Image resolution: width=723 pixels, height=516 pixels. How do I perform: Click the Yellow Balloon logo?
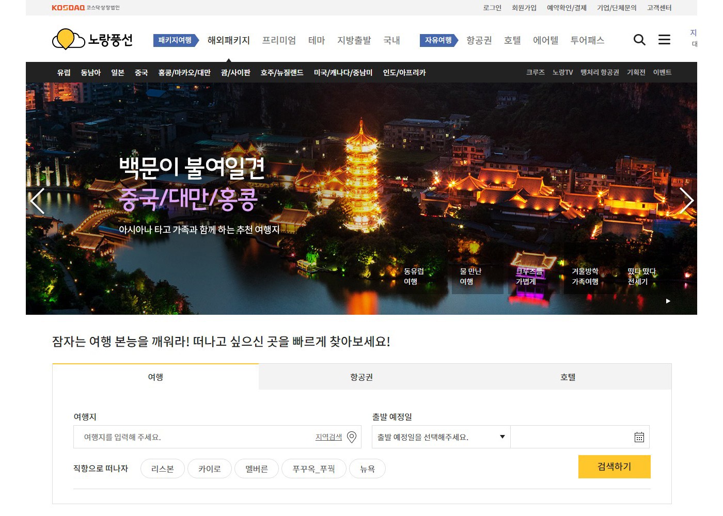pos(93,40)
